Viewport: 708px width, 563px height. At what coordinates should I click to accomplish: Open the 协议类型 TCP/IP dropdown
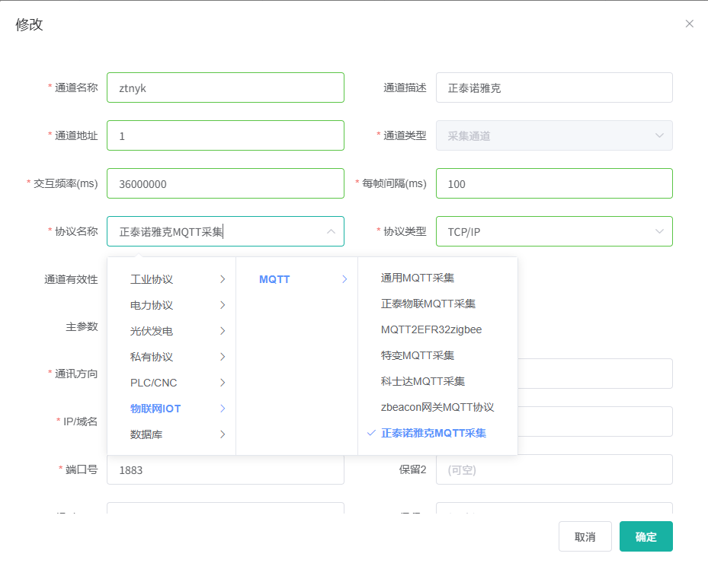tap(659, 231)
